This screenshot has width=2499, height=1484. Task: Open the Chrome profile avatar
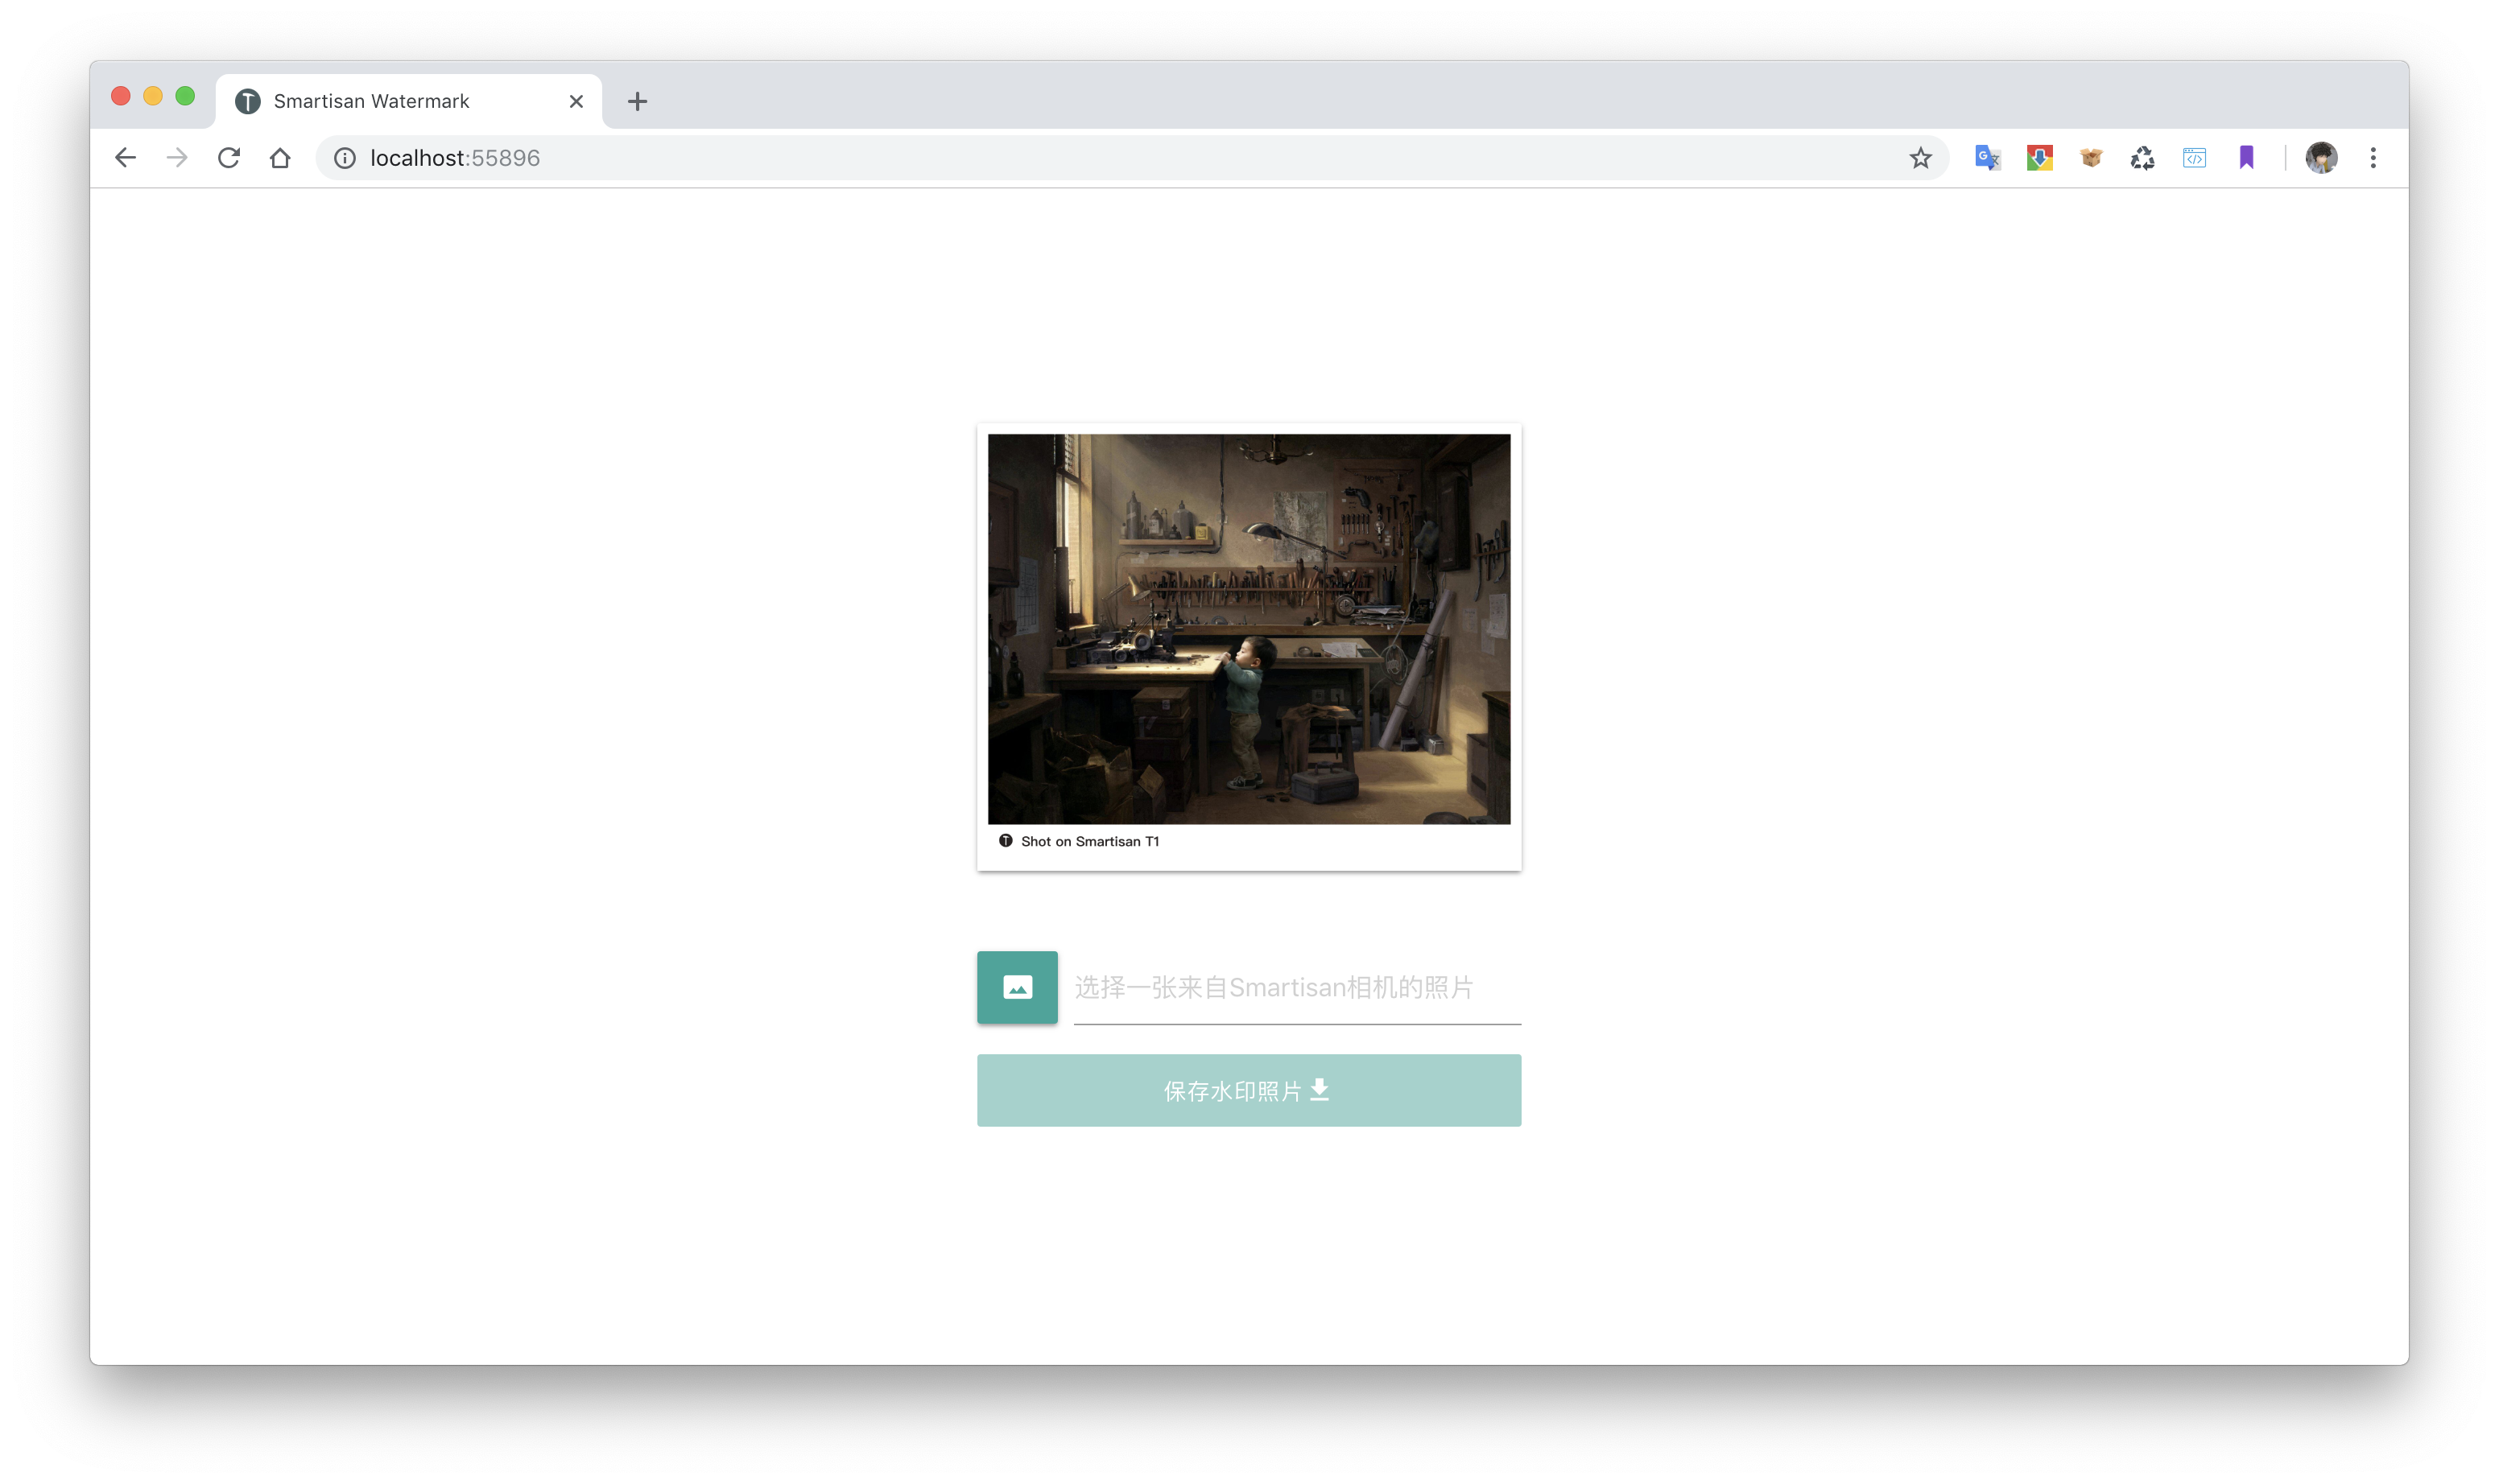2321,158
